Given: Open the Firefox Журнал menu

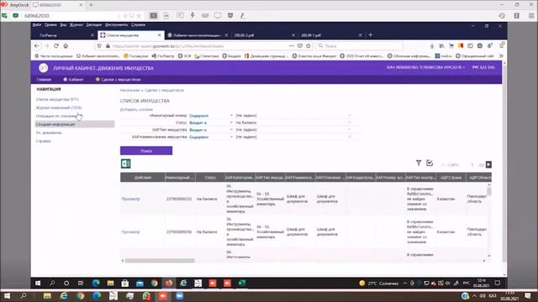Looking at the screenshot, I should pos(76,25).
